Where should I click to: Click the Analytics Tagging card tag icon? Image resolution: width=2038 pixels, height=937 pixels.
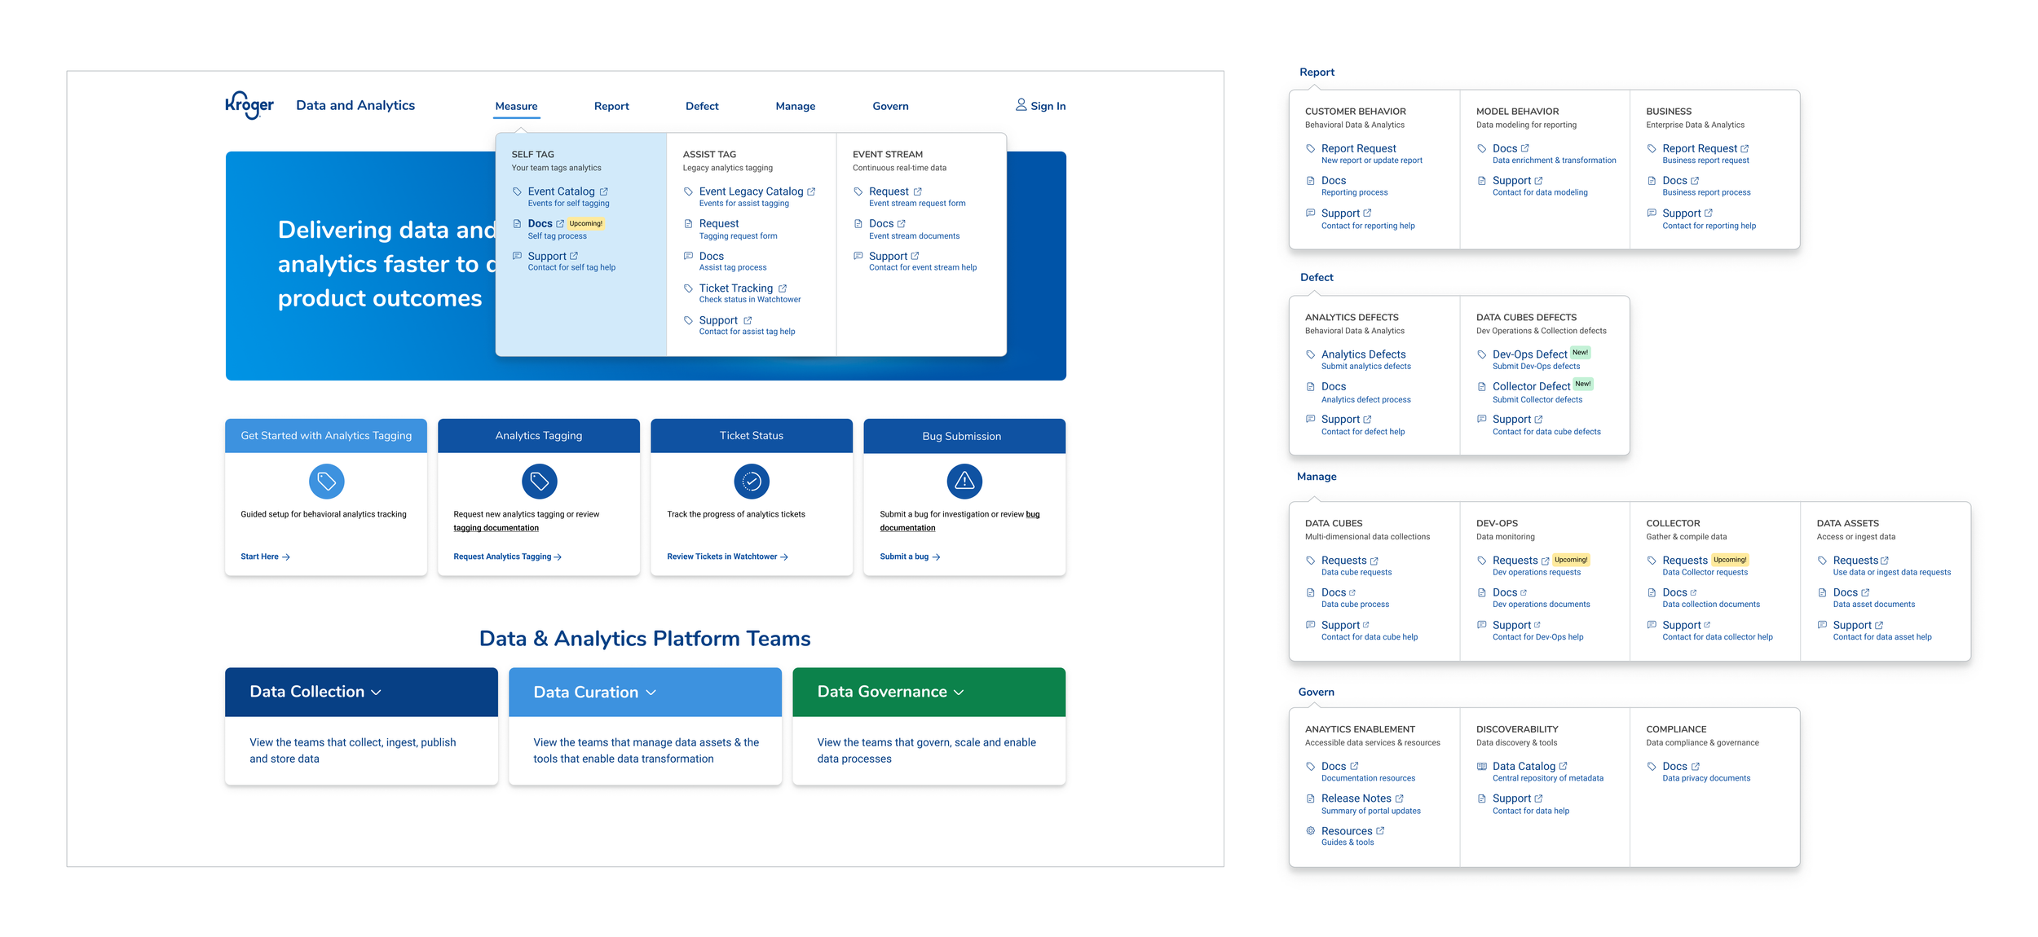click(539, 482)
